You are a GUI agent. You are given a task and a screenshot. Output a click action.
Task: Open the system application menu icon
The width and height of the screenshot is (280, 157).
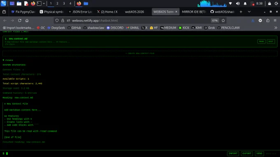(x=4, y=3)
